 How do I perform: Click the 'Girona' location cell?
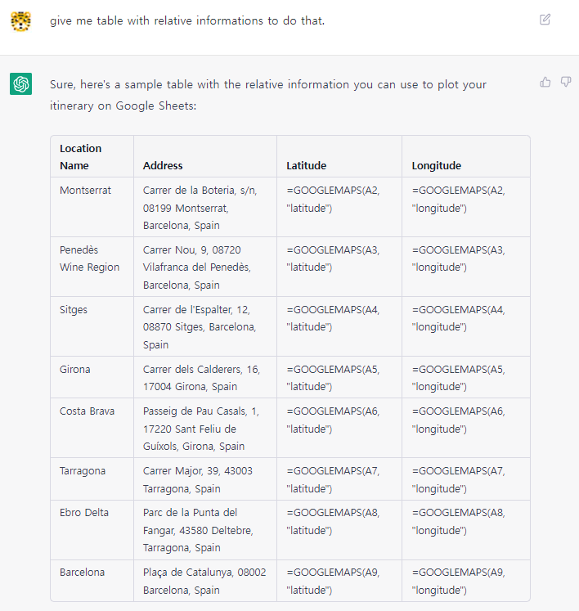pos(92,377)
